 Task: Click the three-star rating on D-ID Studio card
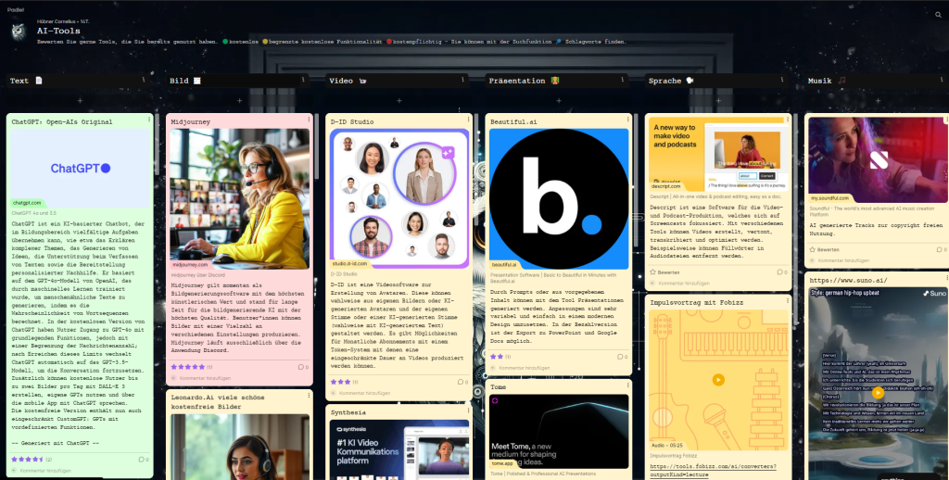[341, 382]
